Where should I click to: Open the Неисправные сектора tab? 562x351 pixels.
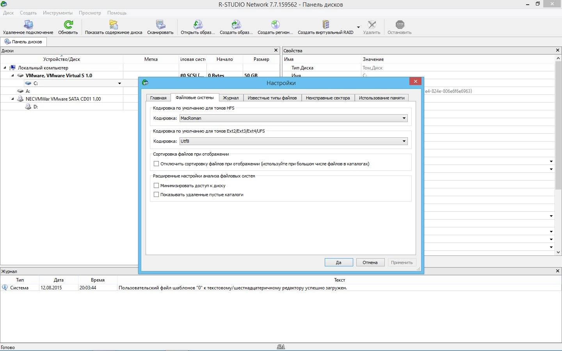[x=328, y=98]
